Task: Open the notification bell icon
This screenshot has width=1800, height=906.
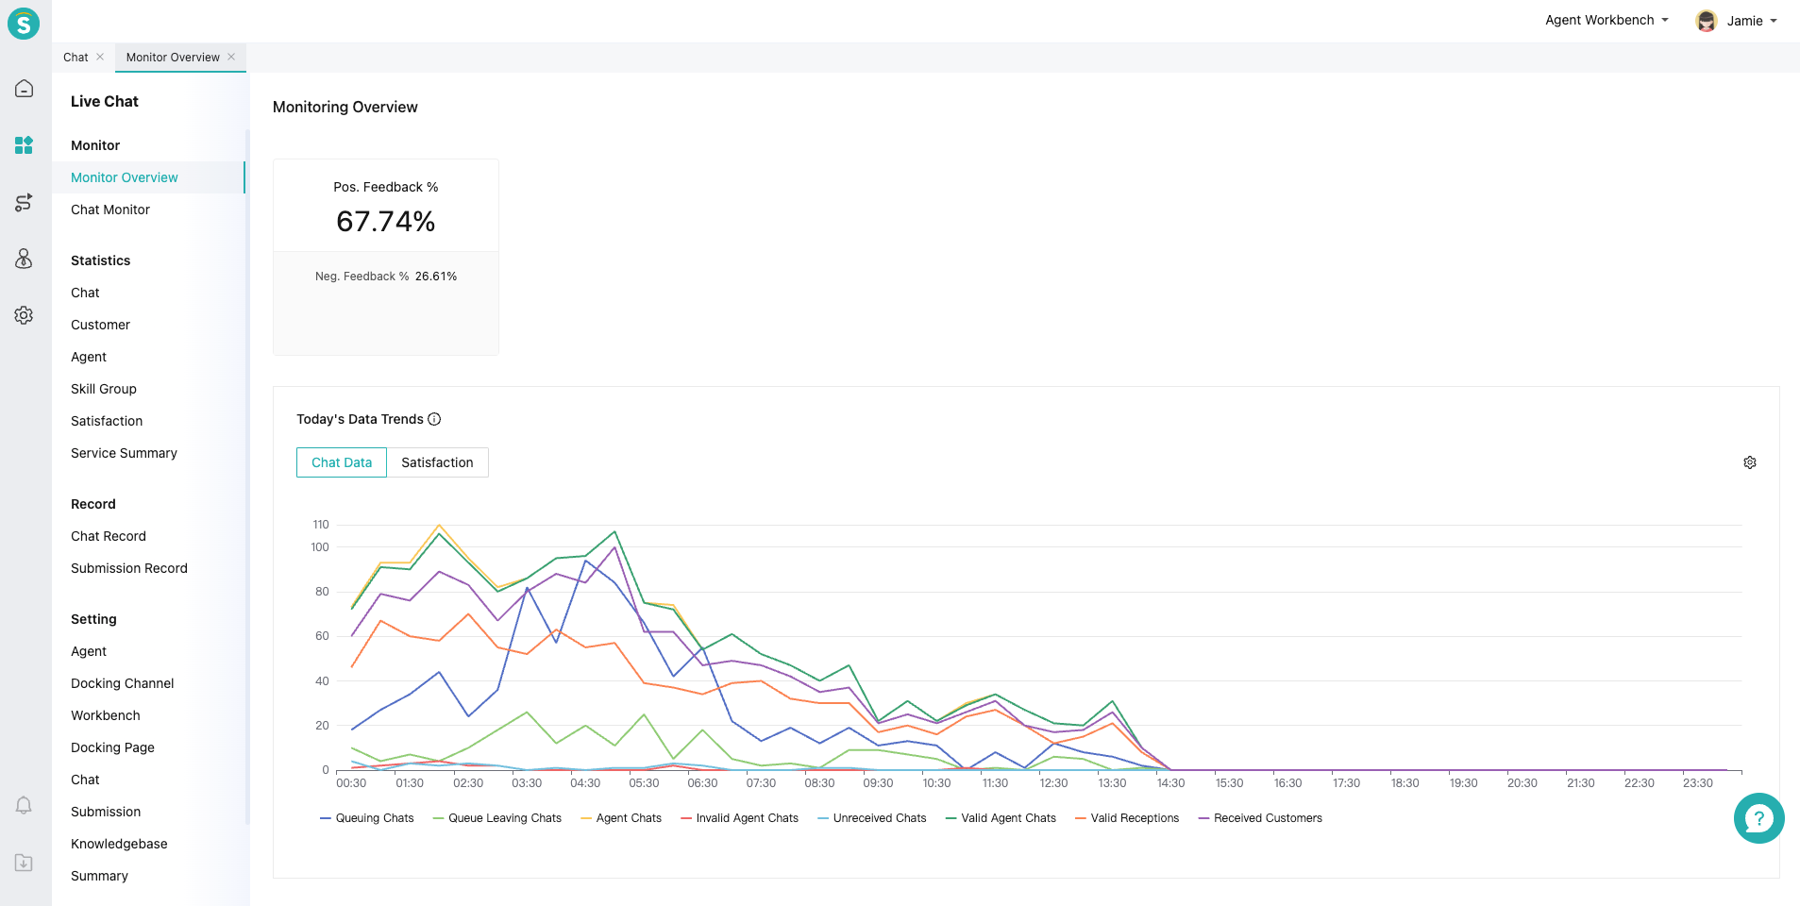Action: (25, 805)
